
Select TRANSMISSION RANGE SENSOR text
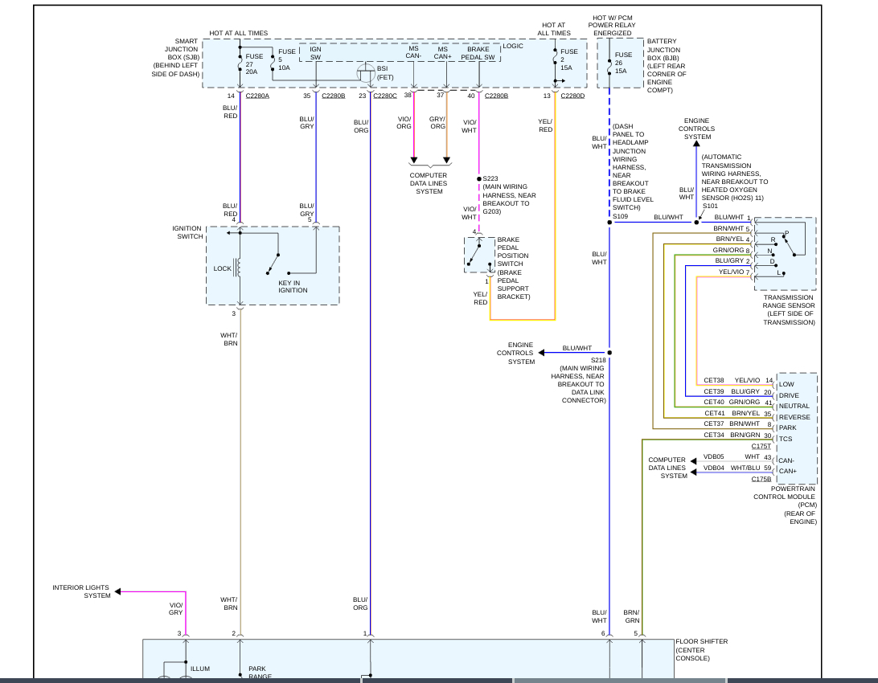[x=789, y=301]
